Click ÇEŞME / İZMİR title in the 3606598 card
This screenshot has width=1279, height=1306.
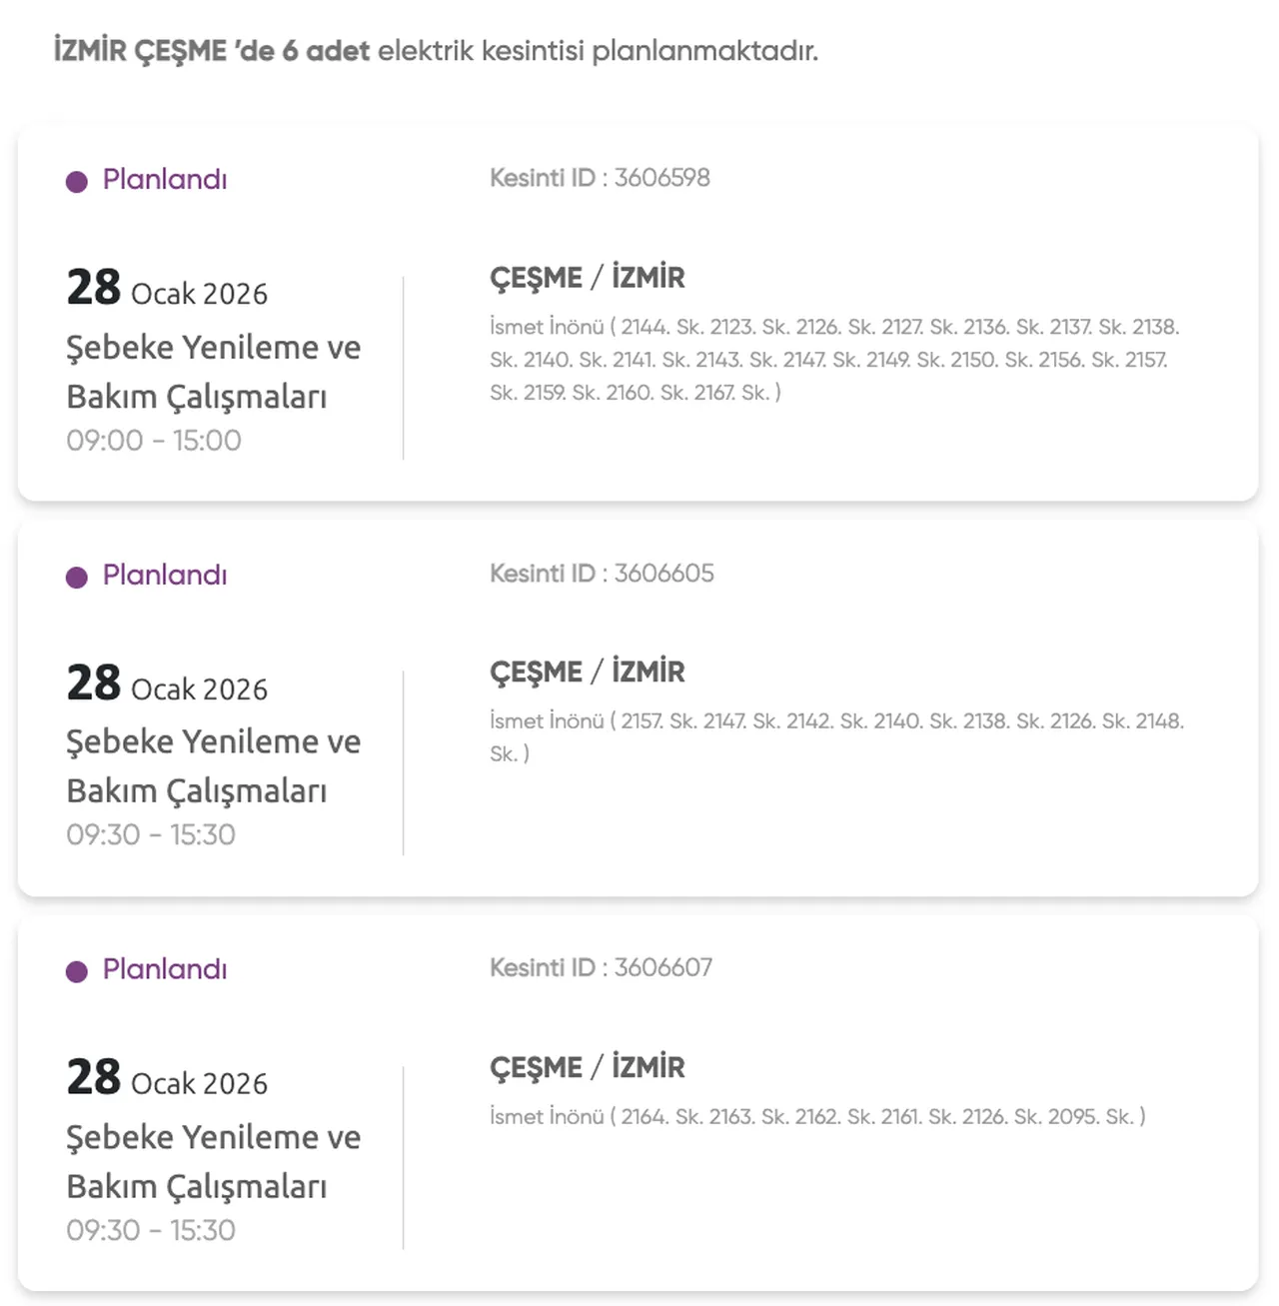(x=588, y=278)
